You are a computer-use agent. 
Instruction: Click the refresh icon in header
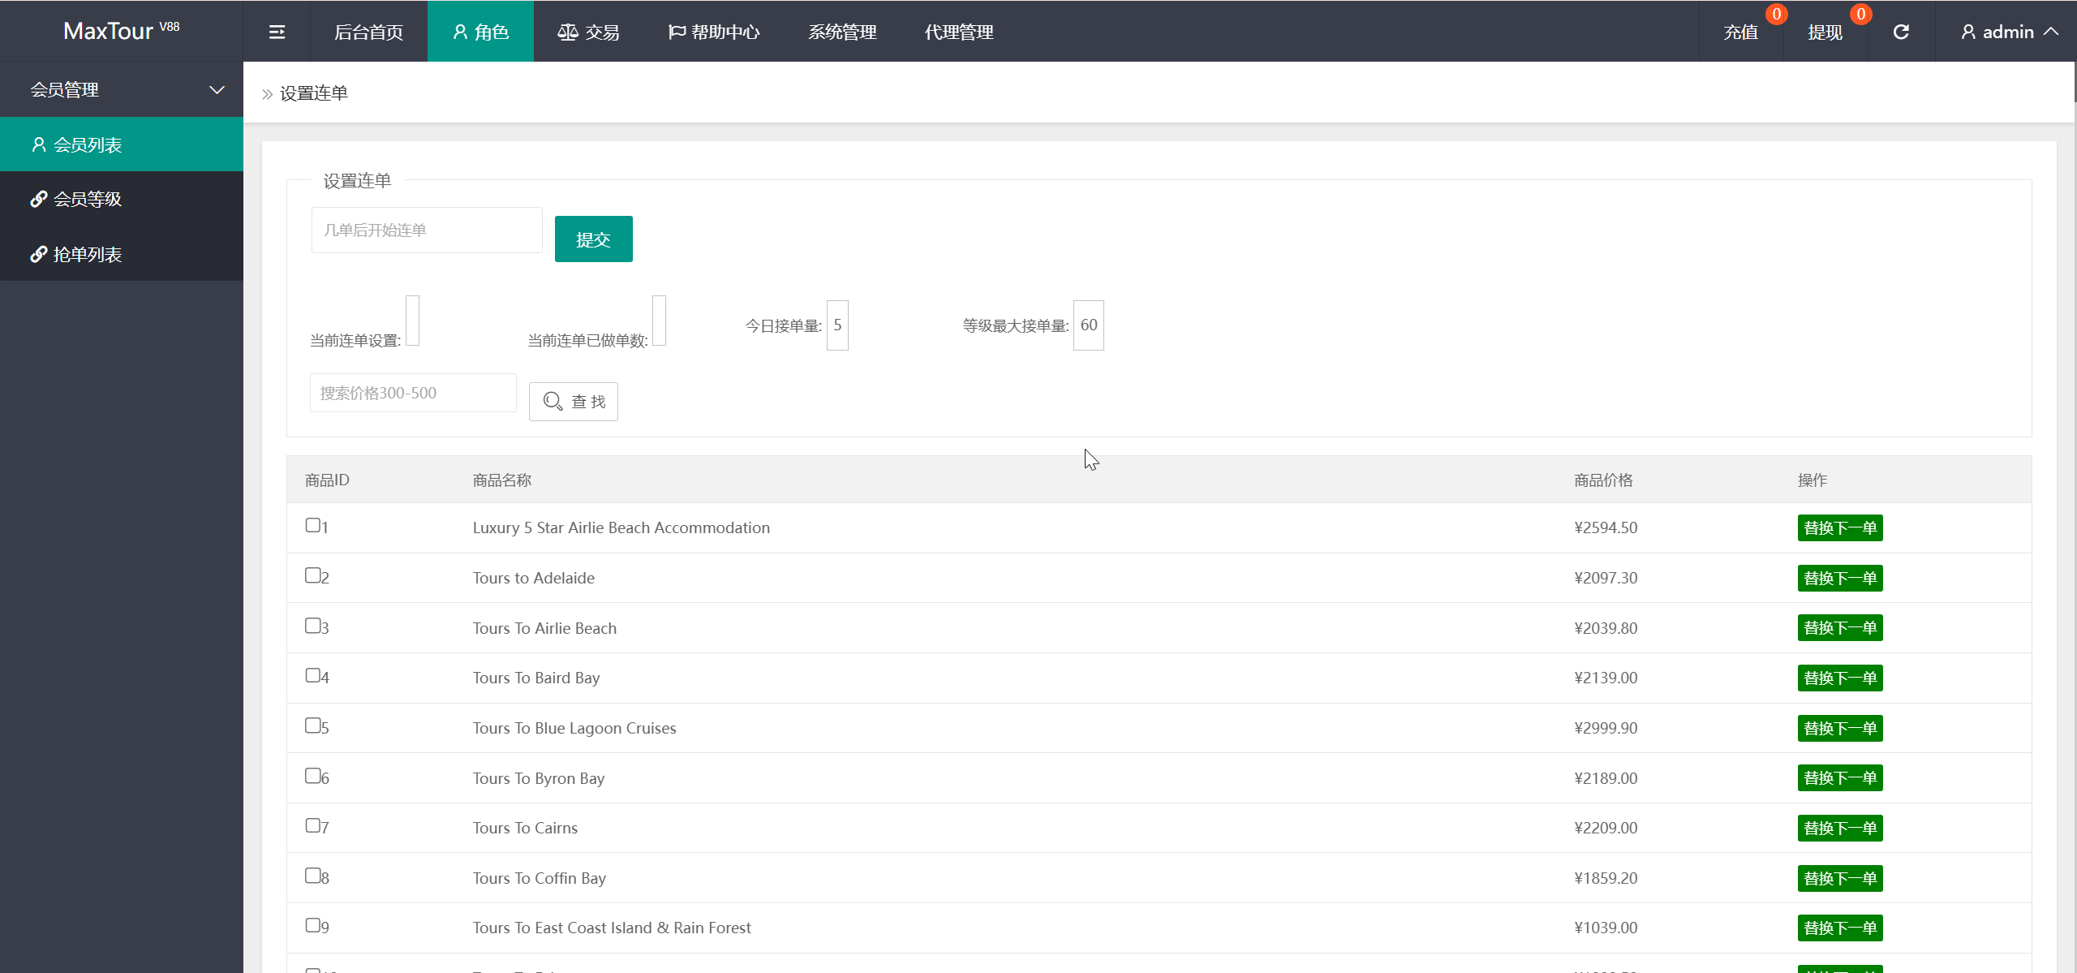pos(1901,32)
